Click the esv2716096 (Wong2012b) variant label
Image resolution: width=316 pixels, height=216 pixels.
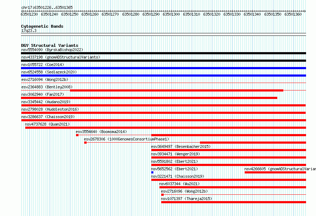click(x=184, y=191)
